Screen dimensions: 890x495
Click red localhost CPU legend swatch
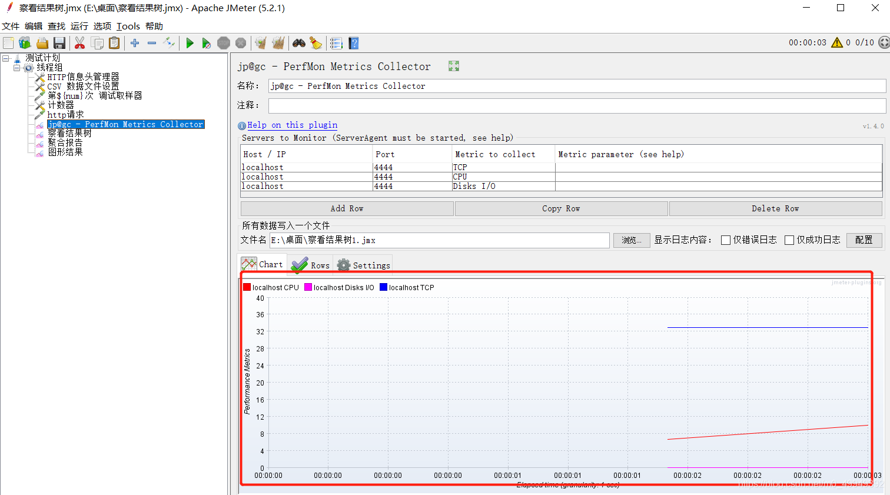pyautogui.click(x=247, y=287)
